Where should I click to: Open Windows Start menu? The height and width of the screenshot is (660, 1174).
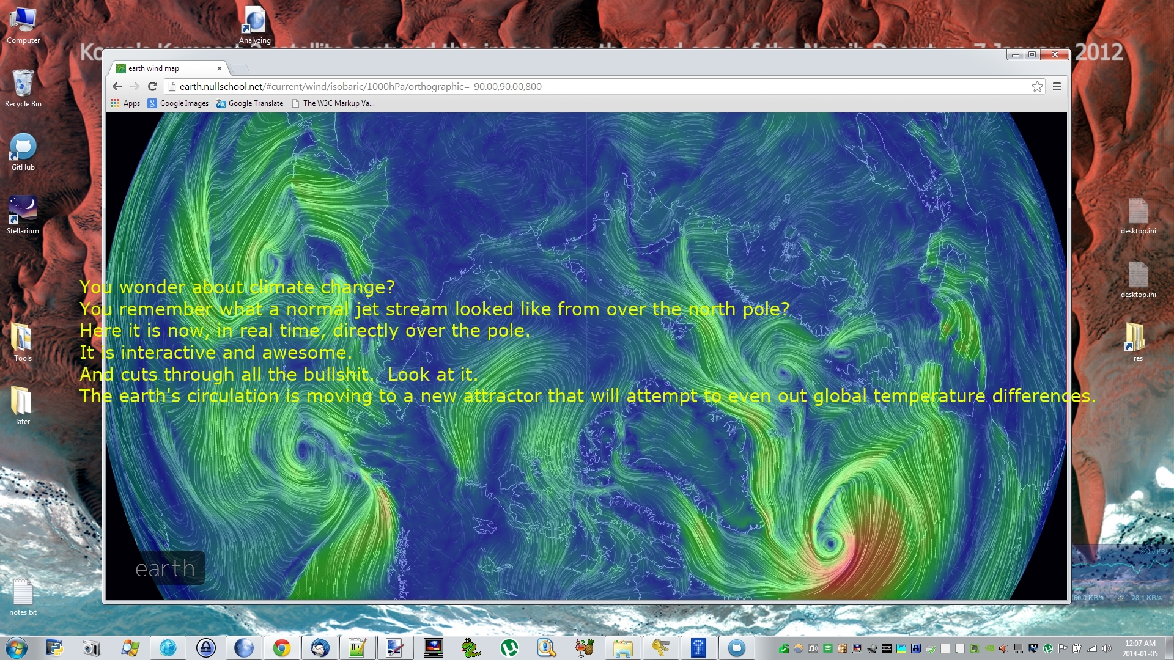pos(17,648)
